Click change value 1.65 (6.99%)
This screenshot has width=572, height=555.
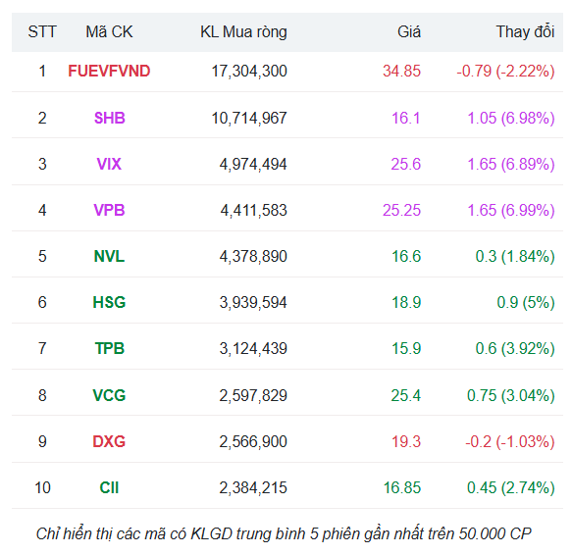coord(511,211)
